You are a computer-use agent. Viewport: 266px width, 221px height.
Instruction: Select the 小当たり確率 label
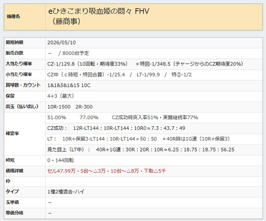click(19, 74)
